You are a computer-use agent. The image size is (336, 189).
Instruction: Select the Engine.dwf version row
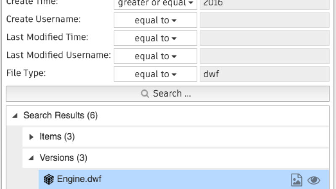pyautogui.click(x=184, y=180)
